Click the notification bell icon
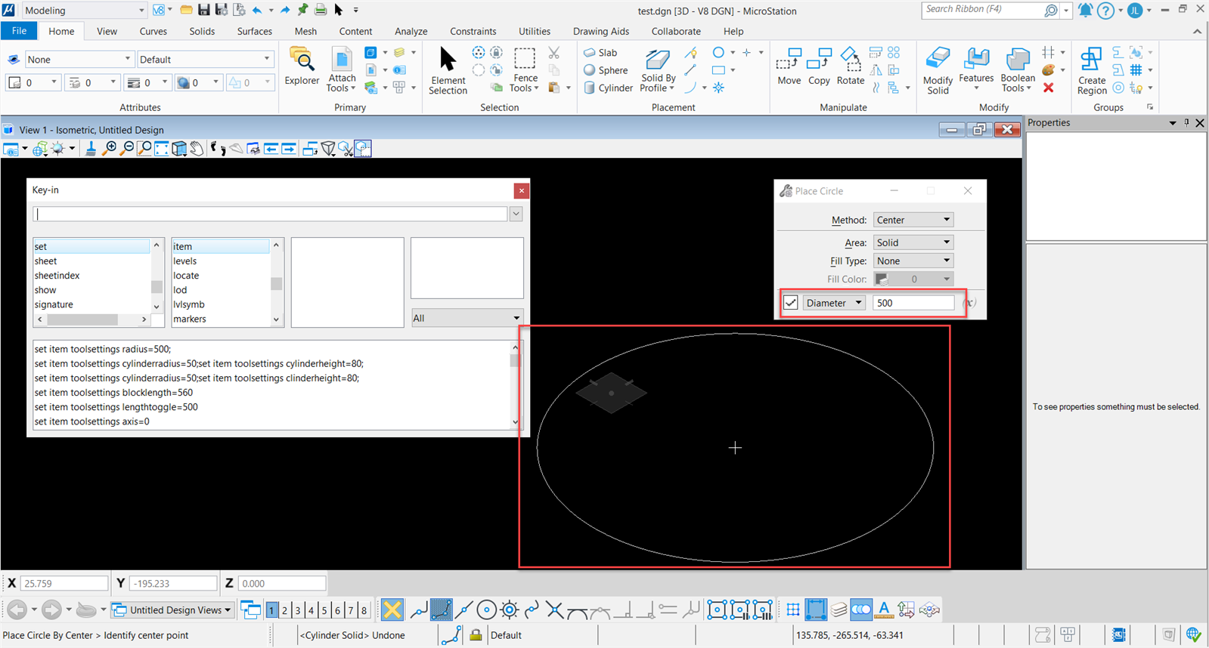This screenshot has width=1209, height=648. pyautogui.click(x=1085, y=10)
